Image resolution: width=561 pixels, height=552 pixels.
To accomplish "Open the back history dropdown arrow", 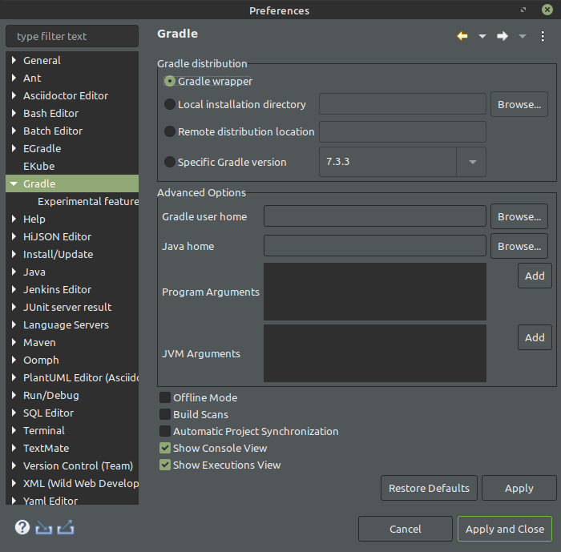I will (482, 36).
